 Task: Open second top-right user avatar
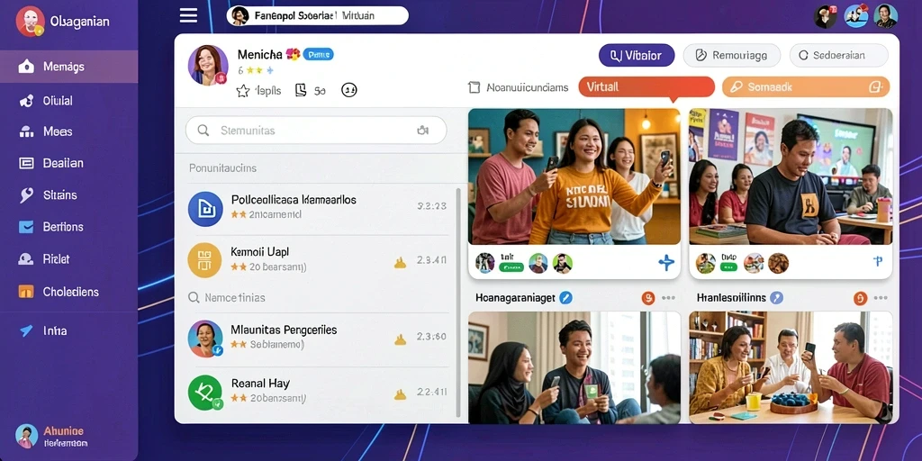[855, 16]
